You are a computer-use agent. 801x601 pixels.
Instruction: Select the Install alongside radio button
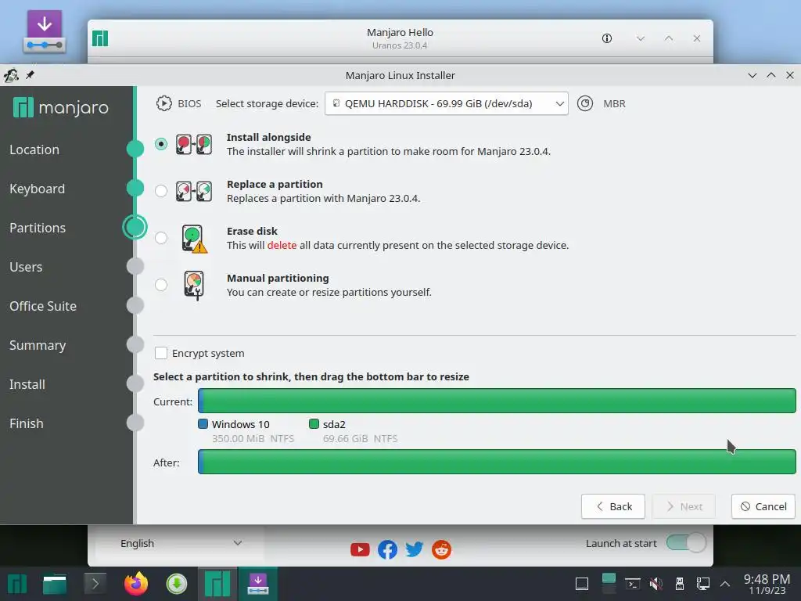(161, 144)
